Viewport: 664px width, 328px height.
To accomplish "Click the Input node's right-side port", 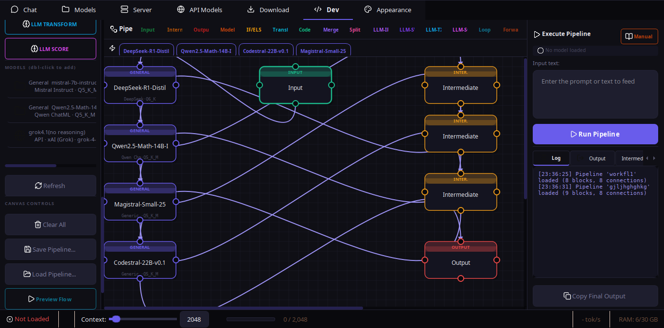I will point(332,85).
